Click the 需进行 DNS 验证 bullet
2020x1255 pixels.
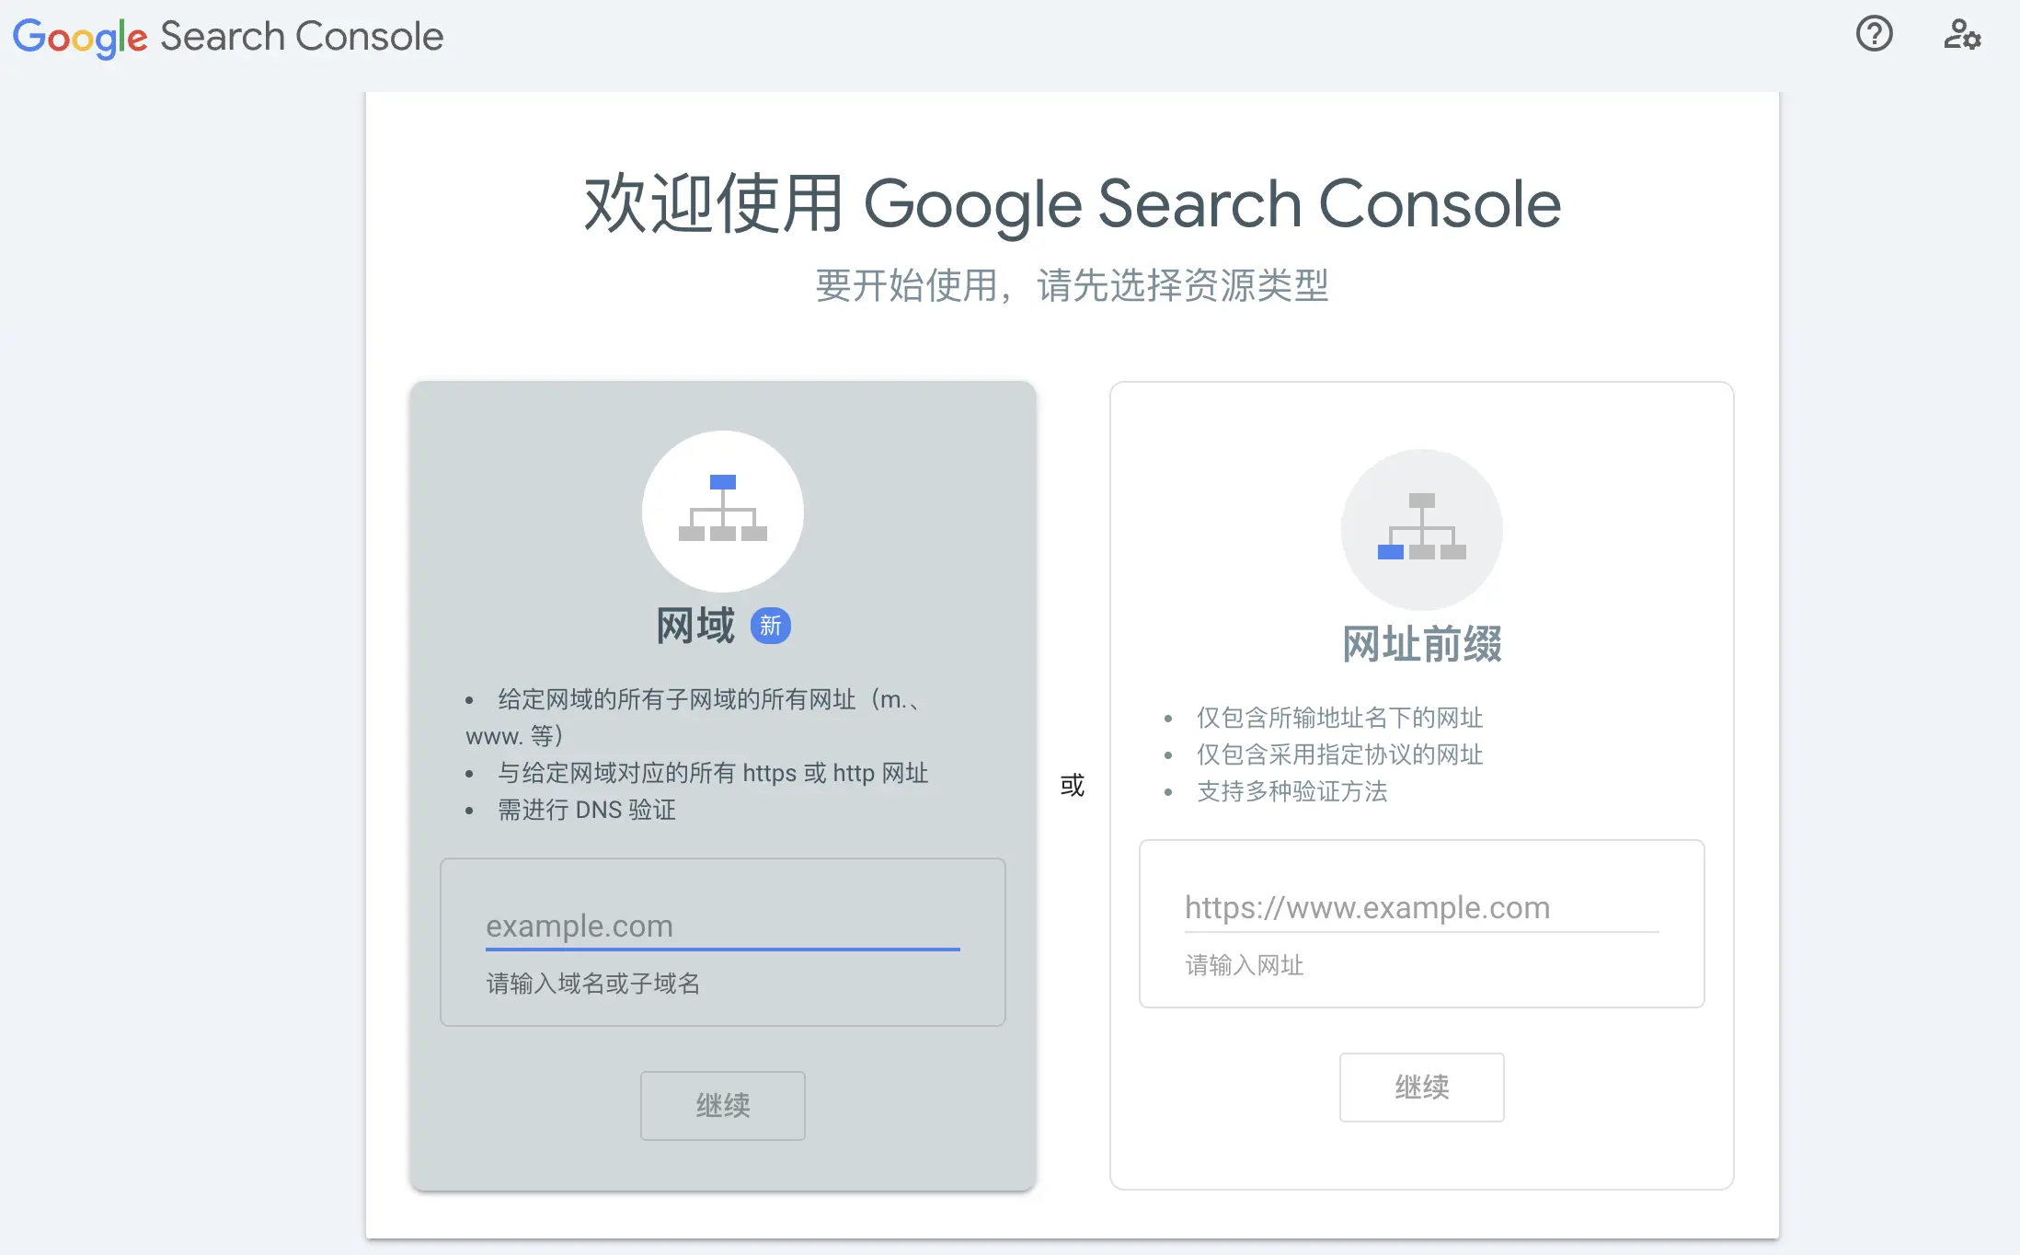tap(587, 810)
